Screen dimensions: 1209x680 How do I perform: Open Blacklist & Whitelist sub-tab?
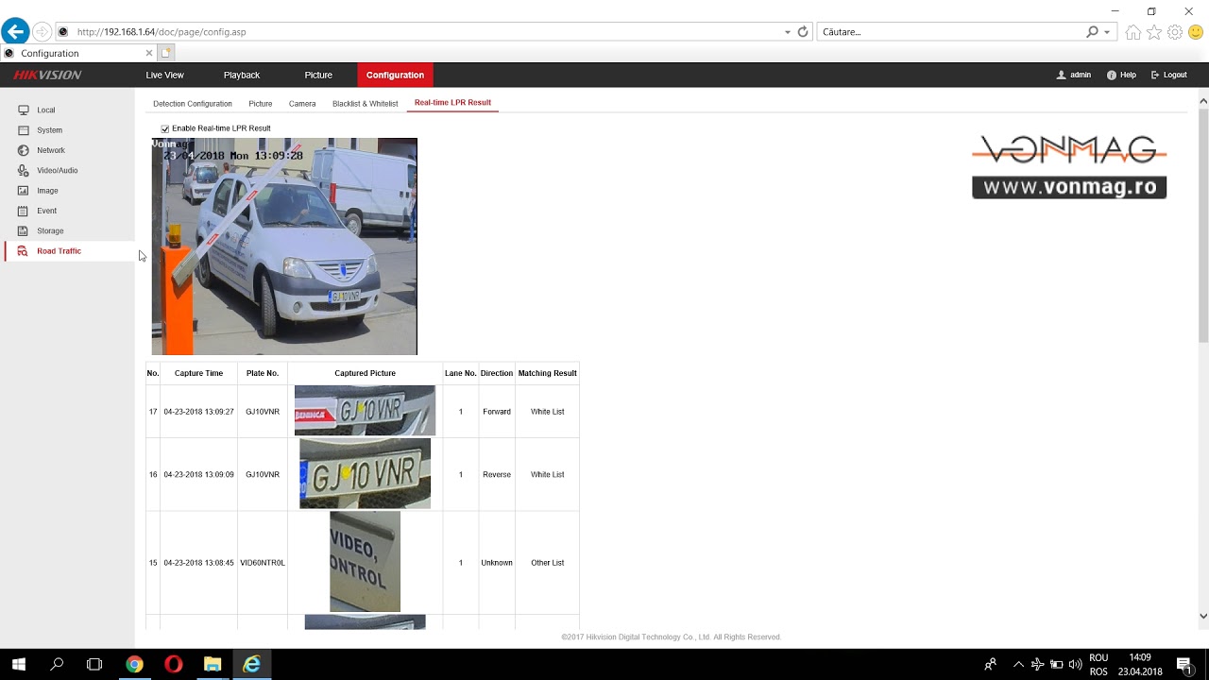[365, 104]
